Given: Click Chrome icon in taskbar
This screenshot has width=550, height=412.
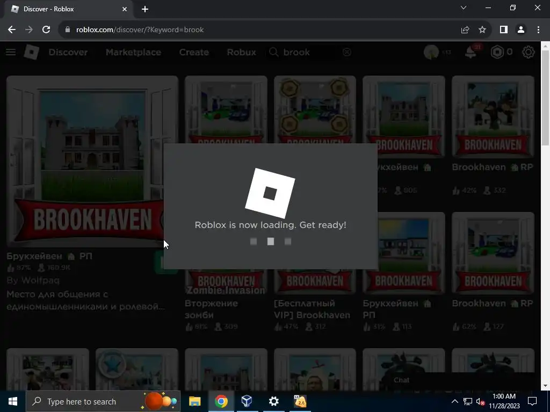Looking at the screenshot, I should click(221, 401).
